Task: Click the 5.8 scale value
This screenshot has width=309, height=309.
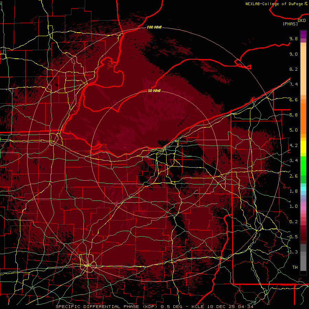Action: (x=294, y=115)
